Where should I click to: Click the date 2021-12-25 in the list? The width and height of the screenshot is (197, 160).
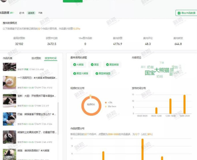(28, 142)
